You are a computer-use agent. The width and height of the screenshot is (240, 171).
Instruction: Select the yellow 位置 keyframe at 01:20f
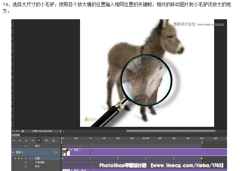pos(201,158)
